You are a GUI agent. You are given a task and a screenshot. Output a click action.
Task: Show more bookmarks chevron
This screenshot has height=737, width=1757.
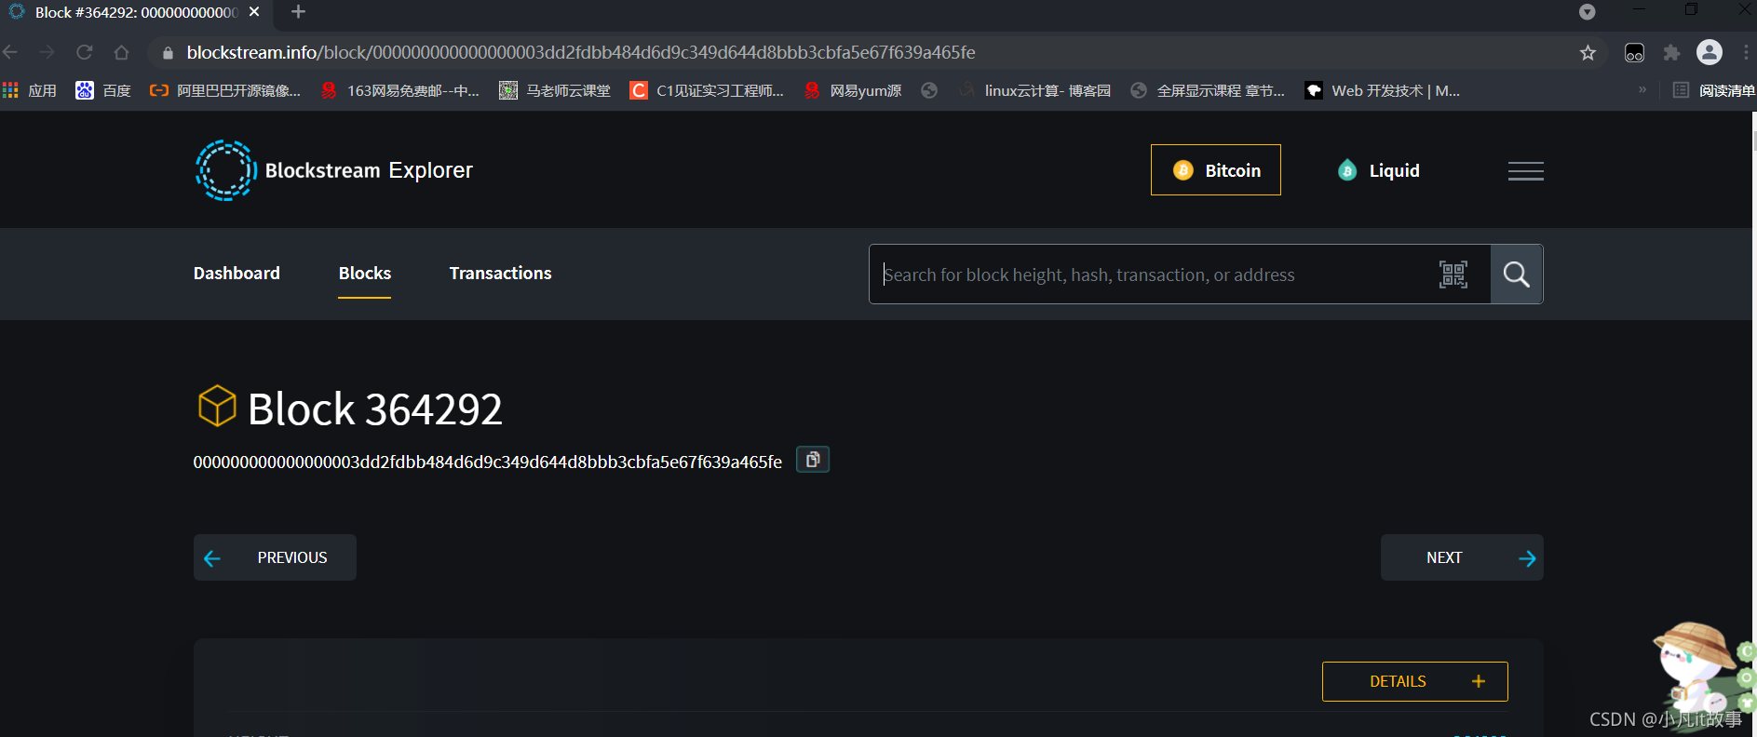(x=1642, y=90)
